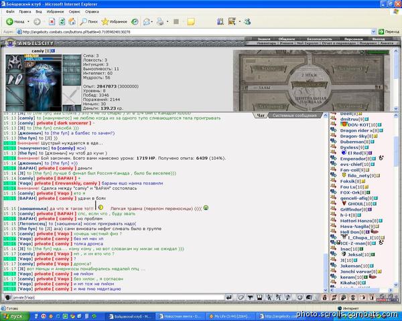Click the IE Refresh page icon
Viewport: 402px width, 321px height.
(x=62, y=22)
